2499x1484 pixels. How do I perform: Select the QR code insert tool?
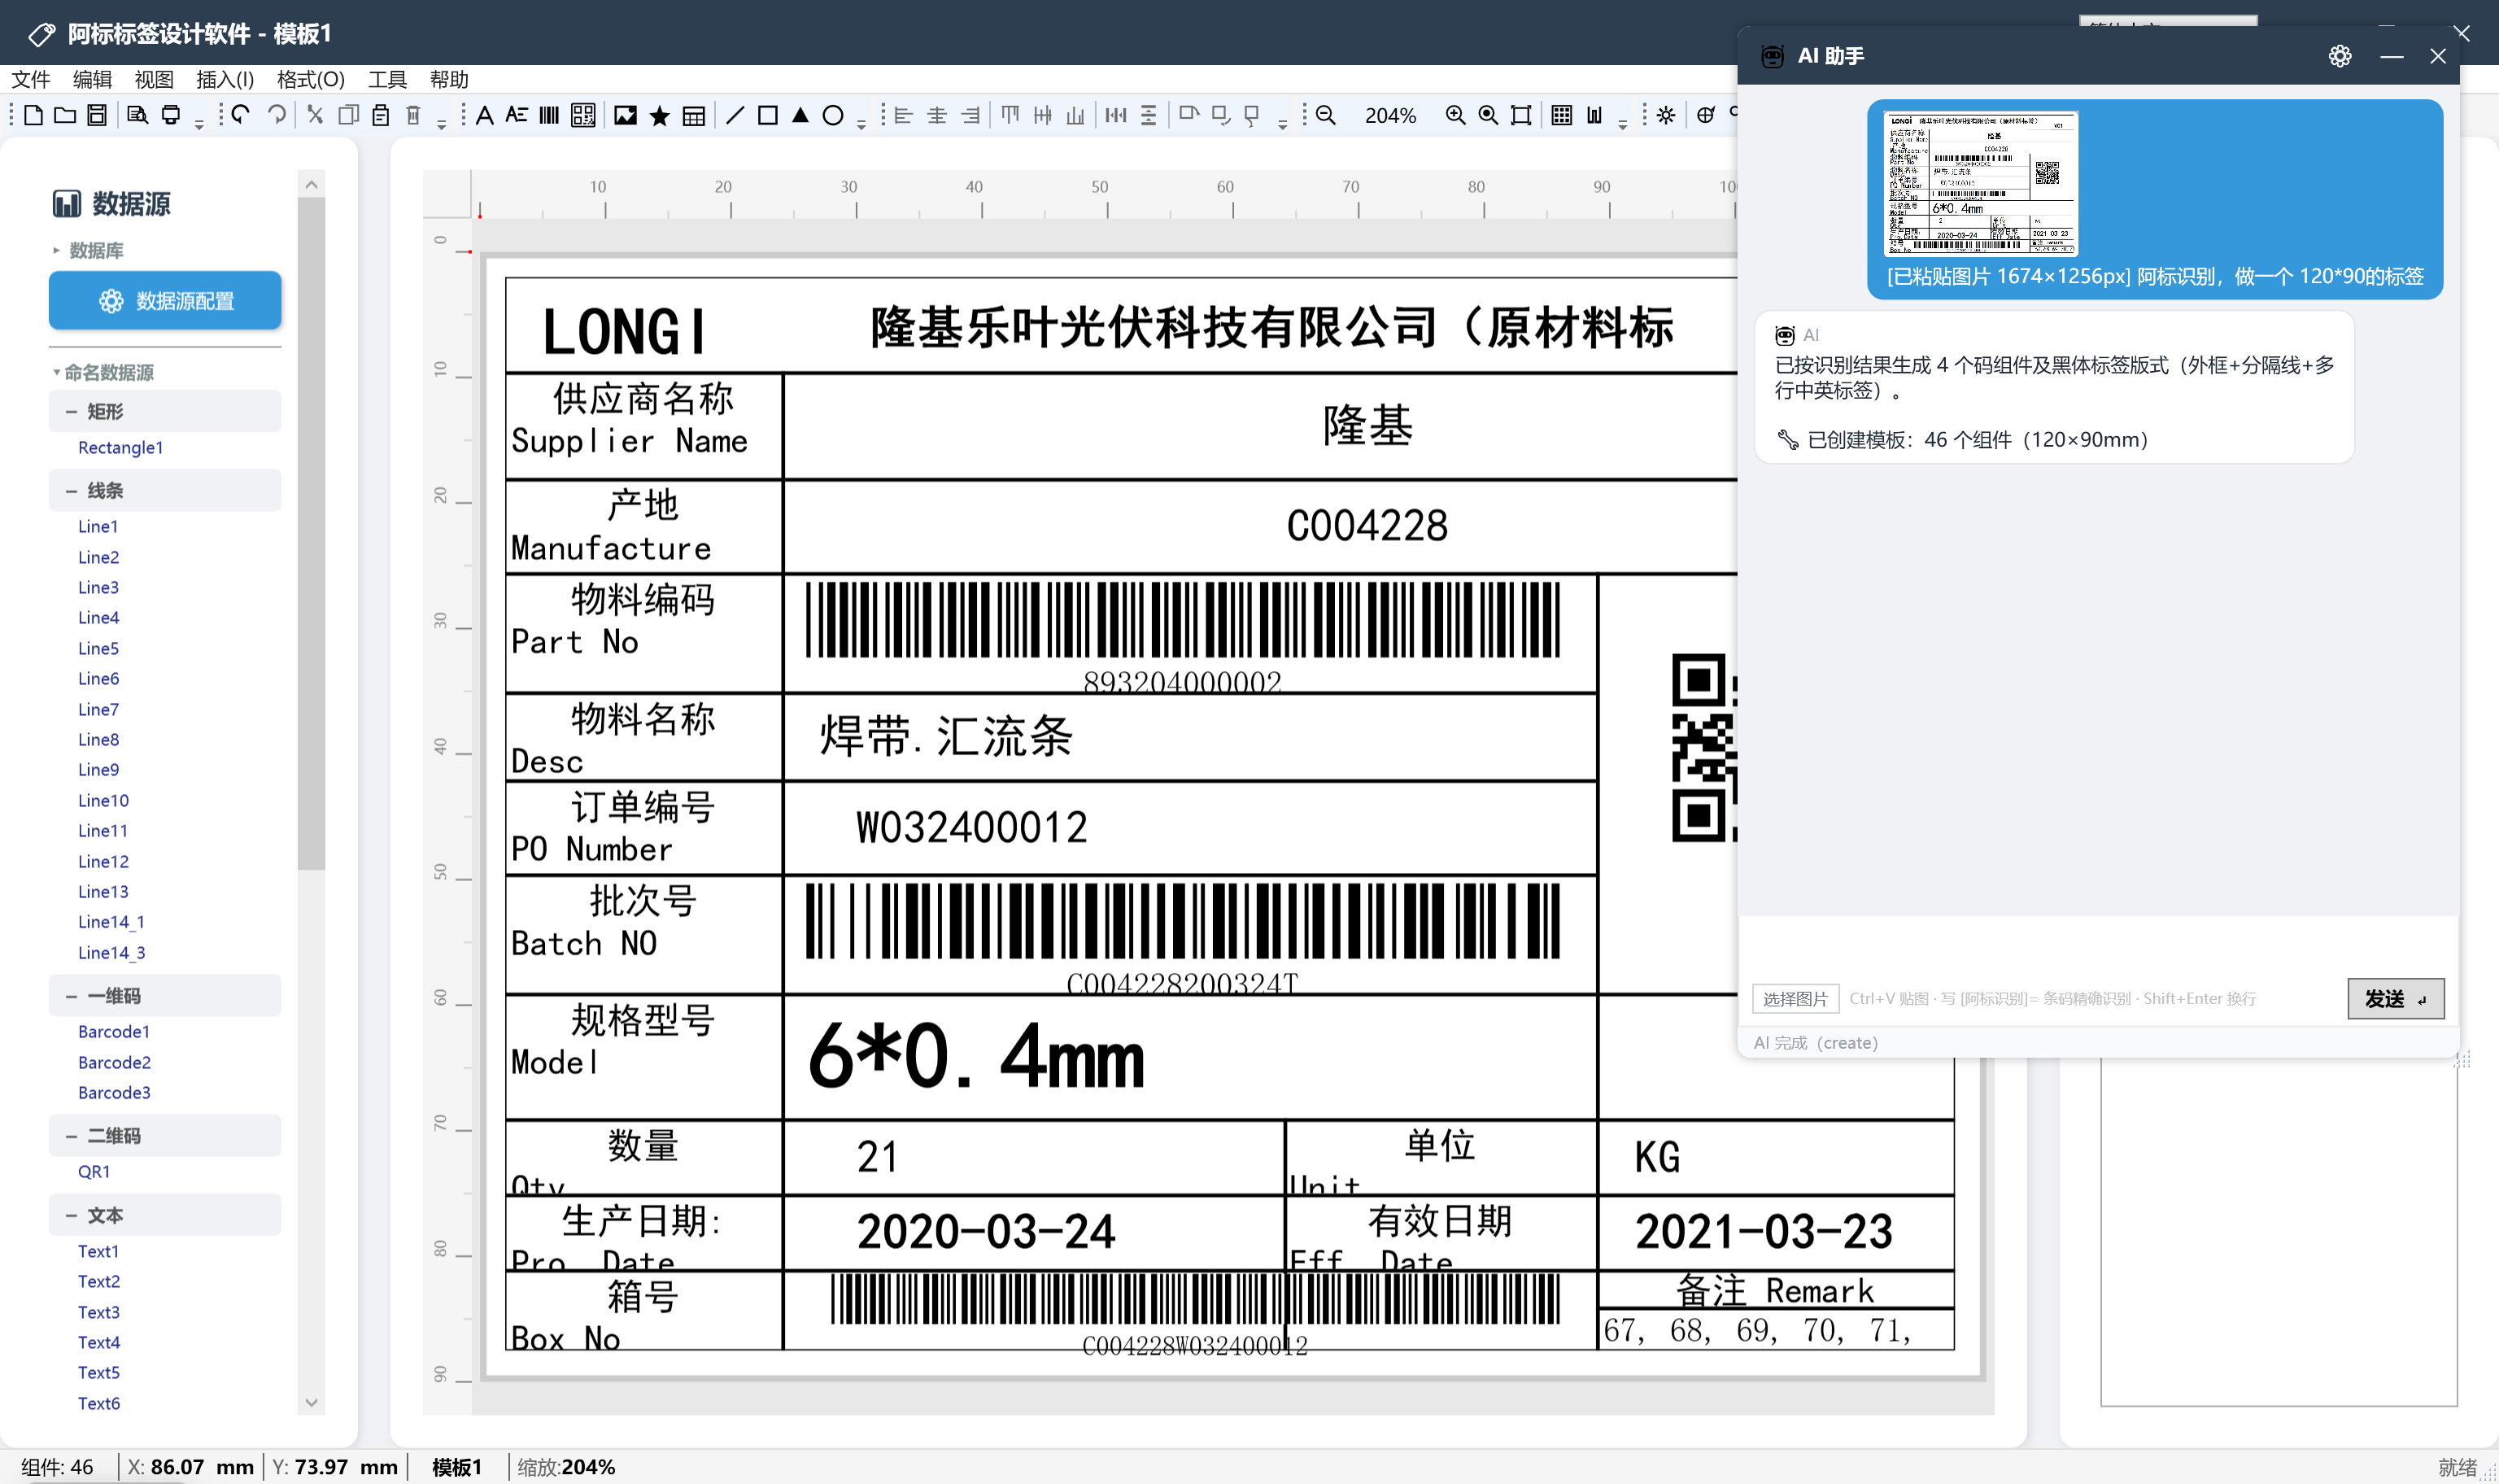pos(582,115)
